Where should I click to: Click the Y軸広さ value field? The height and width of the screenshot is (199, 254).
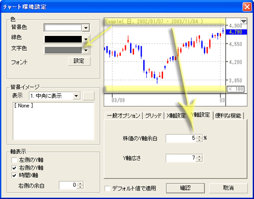pyautogui.click(x=181, y=158)
